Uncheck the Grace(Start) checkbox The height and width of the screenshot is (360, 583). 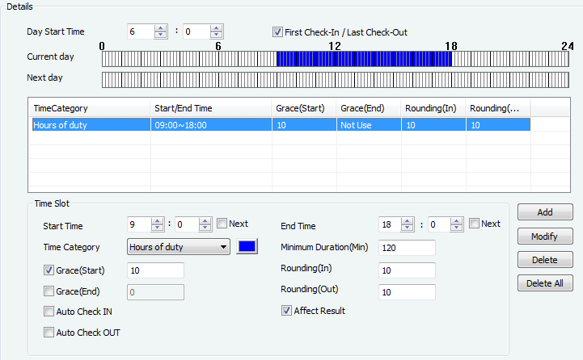(x=49, y=270)
